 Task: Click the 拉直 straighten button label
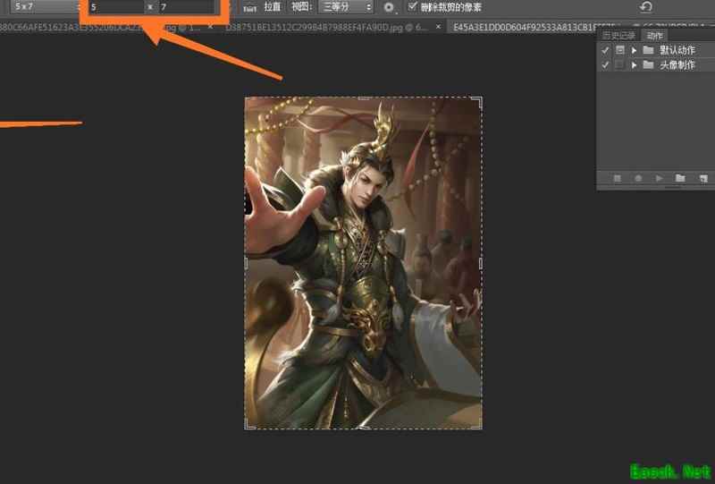pos(272,7)
